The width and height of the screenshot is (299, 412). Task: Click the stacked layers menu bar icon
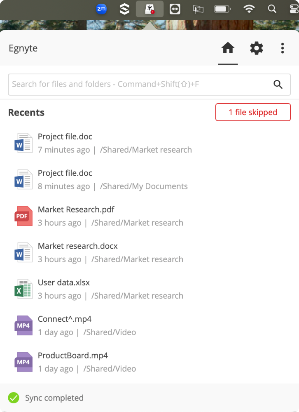[124, 9]
